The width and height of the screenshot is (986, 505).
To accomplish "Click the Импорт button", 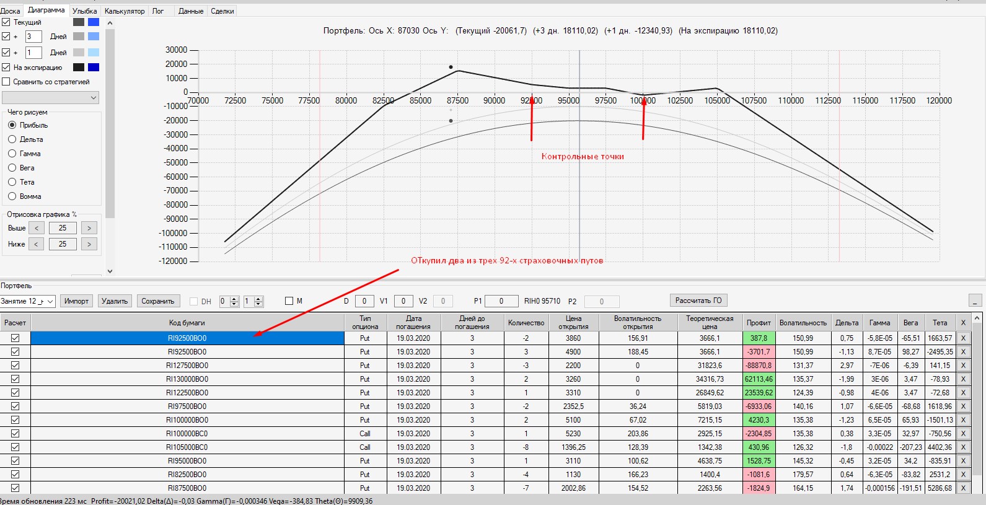I will pyautogui.click(x=77, y=301).
